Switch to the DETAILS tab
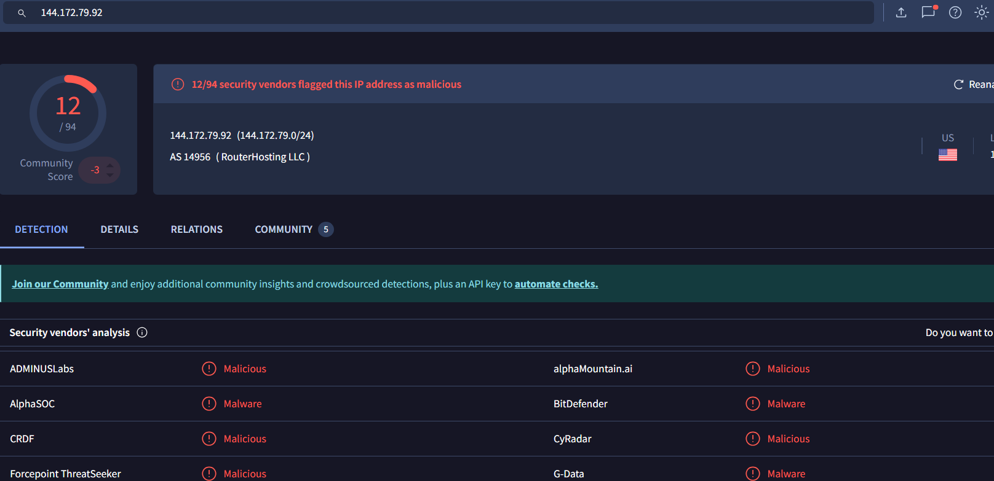 coord(119,229)
